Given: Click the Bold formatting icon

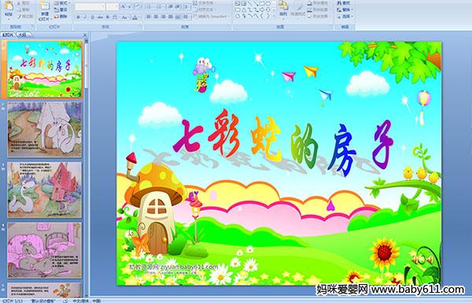Looking at the screenshot, I should [x=78, y=17].
